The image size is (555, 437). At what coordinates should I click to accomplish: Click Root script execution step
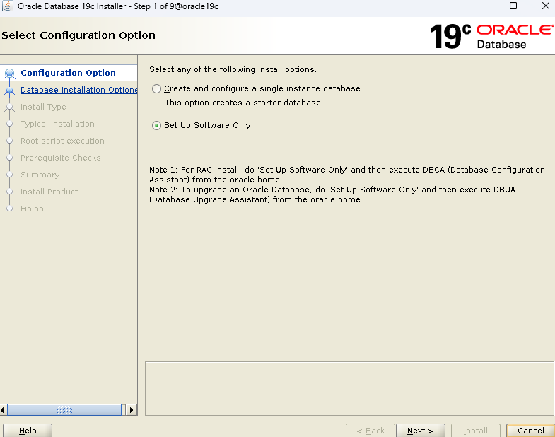click(62, 141)
